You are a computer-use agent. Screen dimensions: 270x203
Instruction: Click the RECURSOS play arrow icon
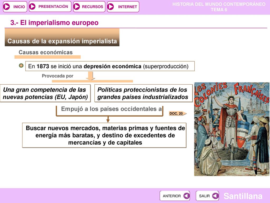(x=76, y=7)
